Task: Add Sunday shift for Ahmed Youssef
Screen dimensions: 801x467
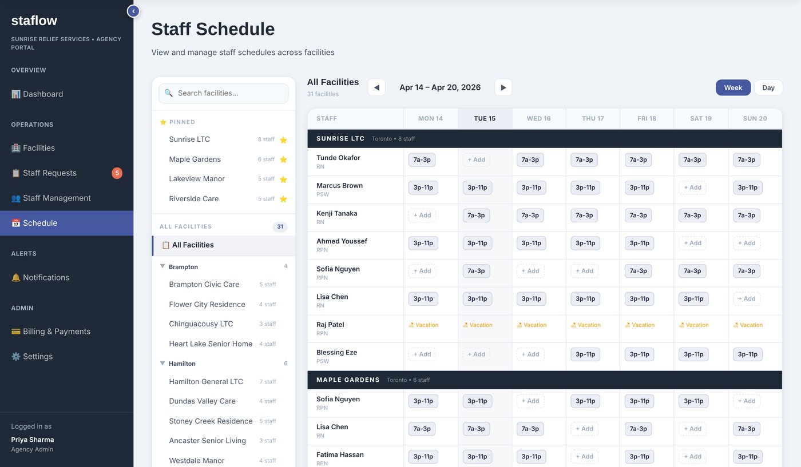Action: 747,244
